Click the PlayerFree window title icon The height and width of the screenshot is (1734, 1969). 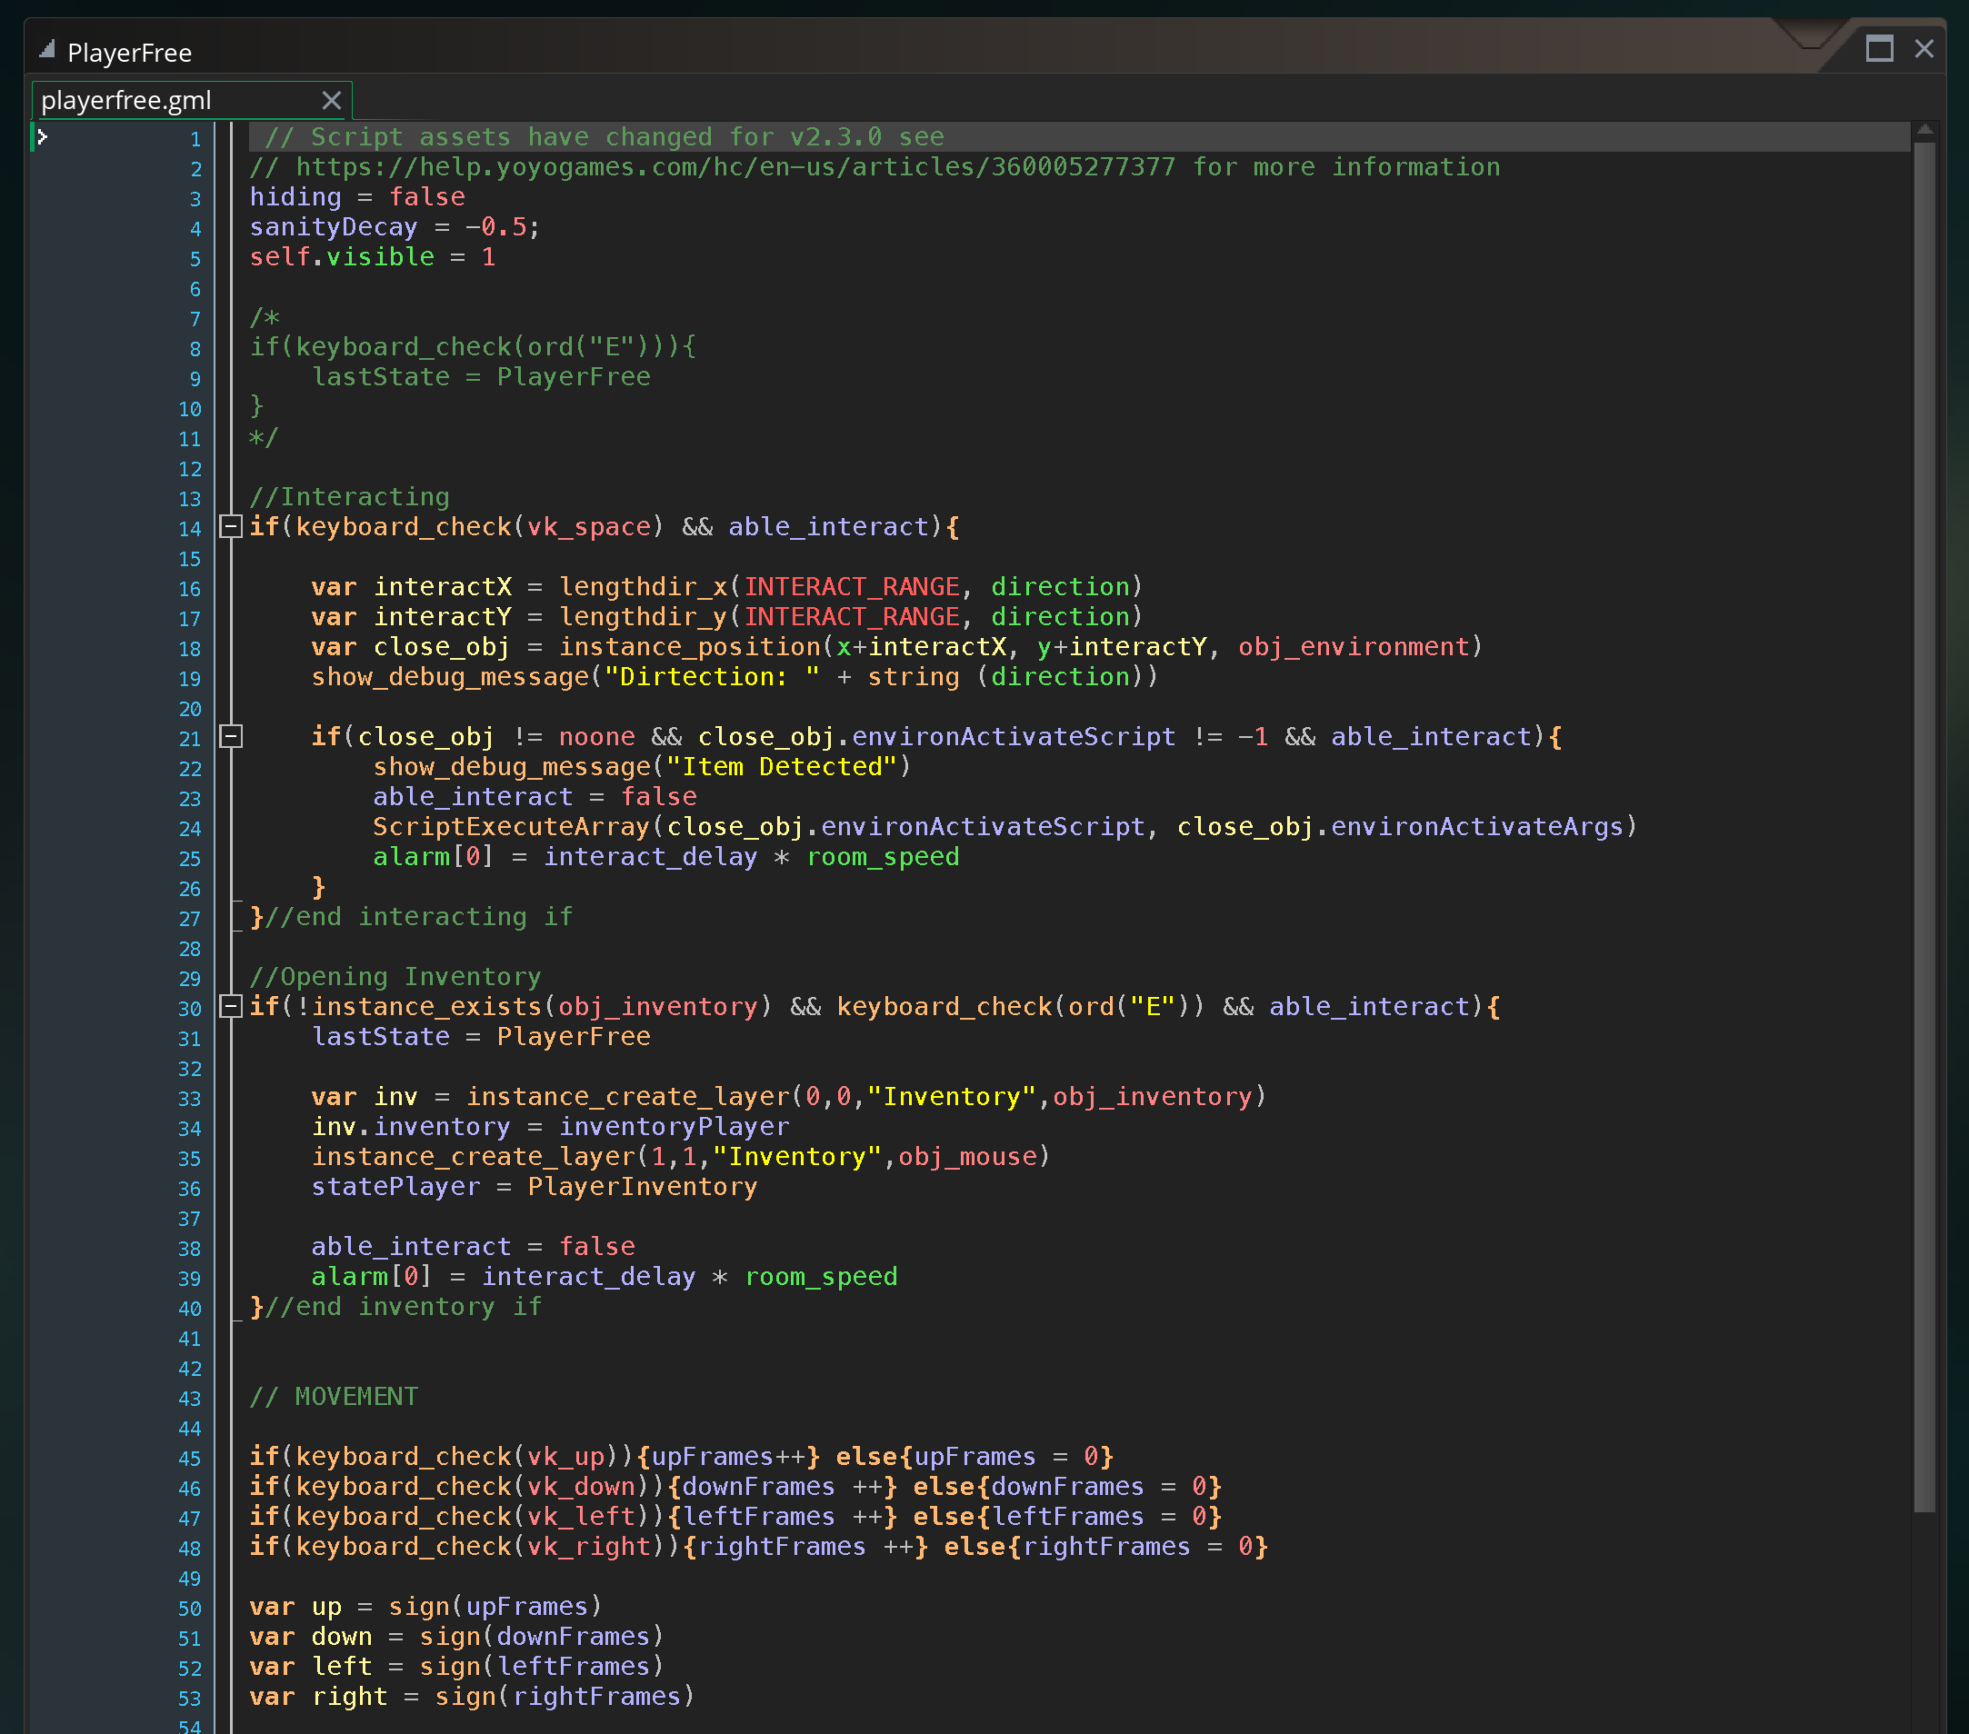pyautogui.click(x=46, y=50)
